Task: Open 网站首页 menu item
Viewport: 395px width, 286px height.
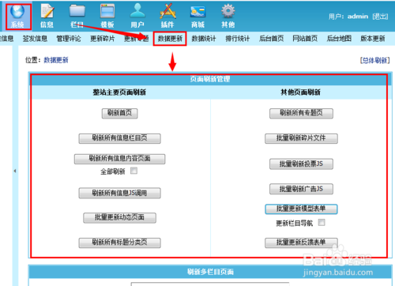Action: point(305,39)
